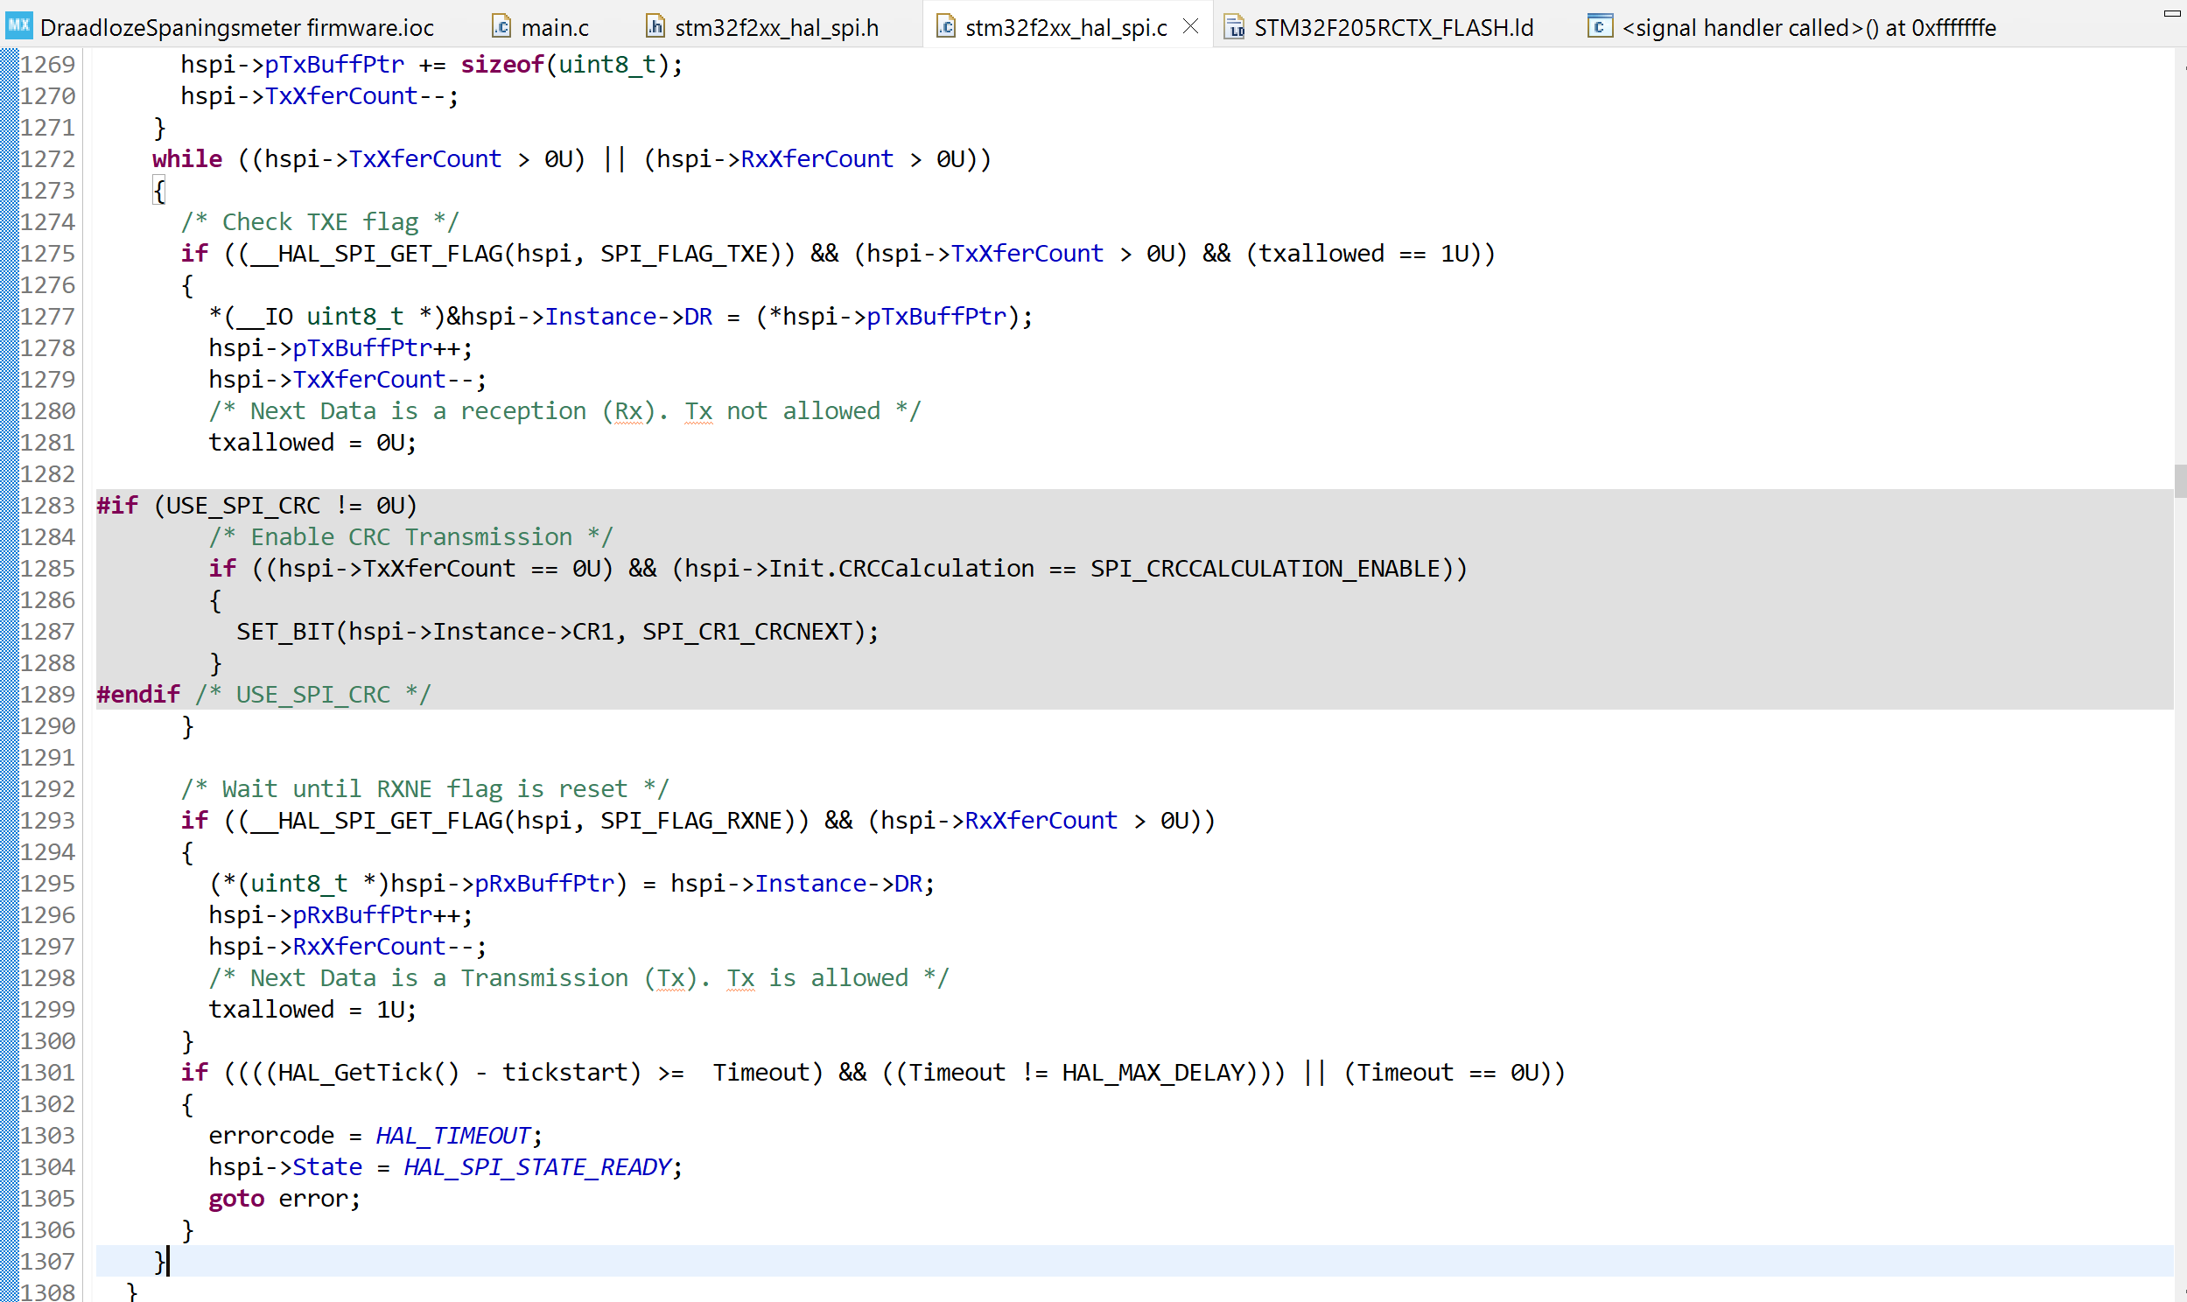Viewport: 2187px width, 1302px height.
Task: Click the linker script icon on STM32F205RCTX_FLASH.ld tab
Action: tap(1234, 27)
